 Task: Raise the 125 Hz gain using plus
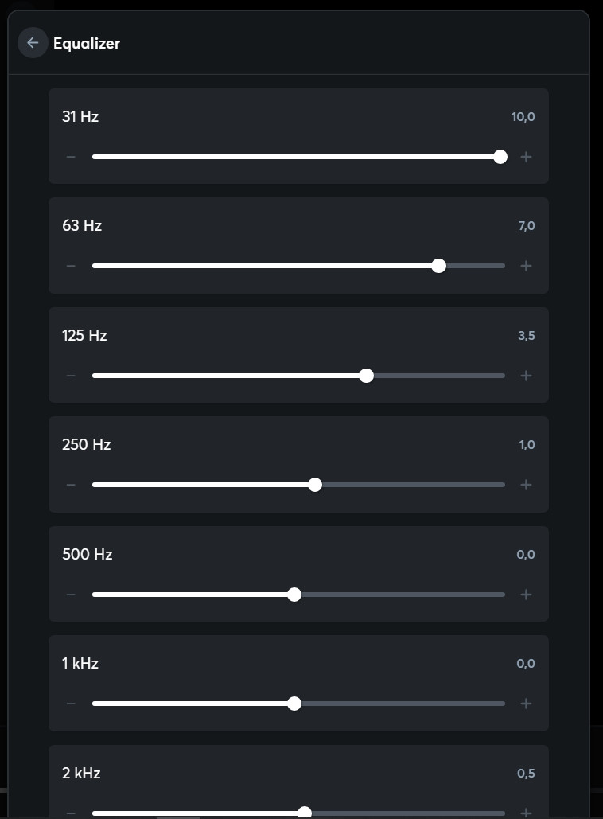[x=526, y=376]
